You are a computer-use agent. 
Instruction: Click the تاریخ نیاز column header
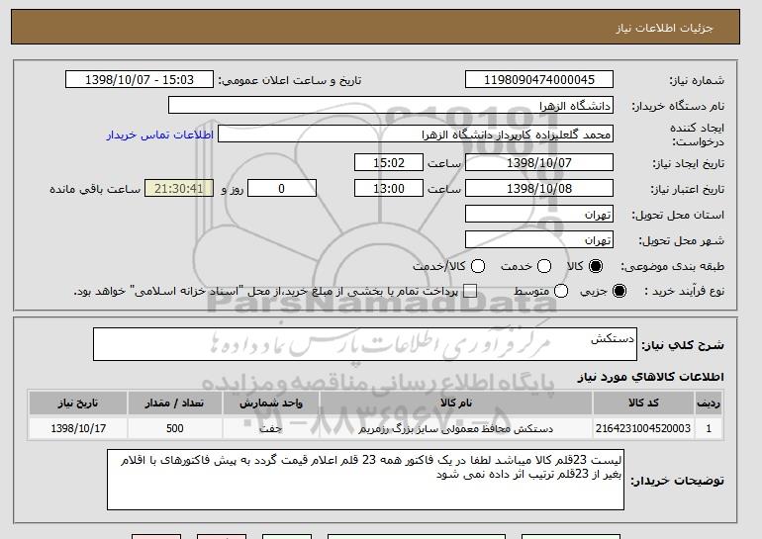coord(78,404)
